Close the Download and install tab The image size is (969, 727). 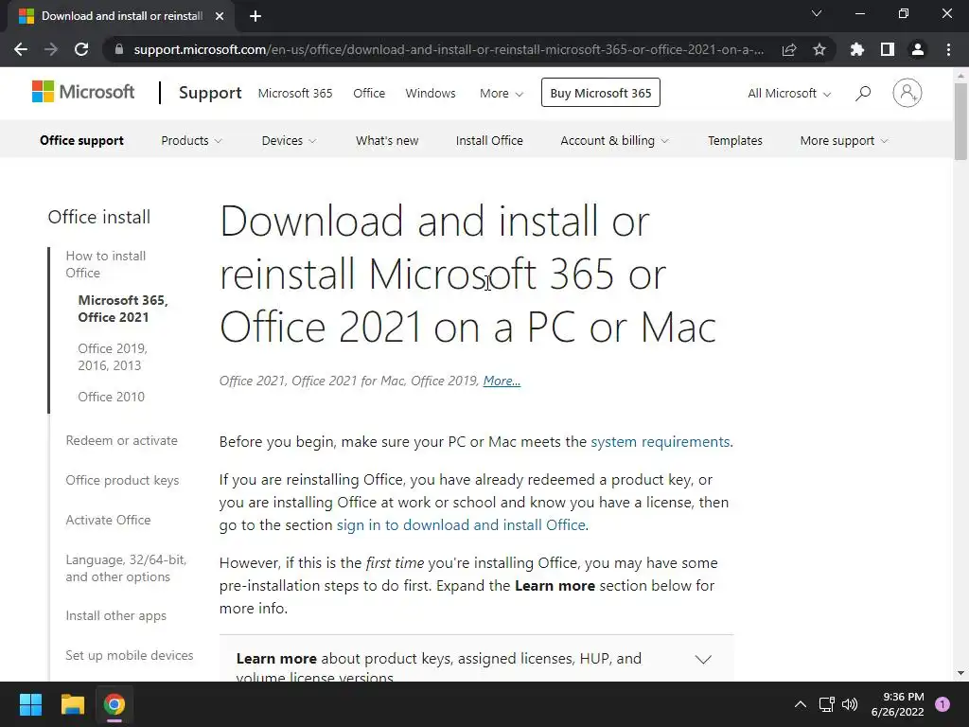click(220, 16)
